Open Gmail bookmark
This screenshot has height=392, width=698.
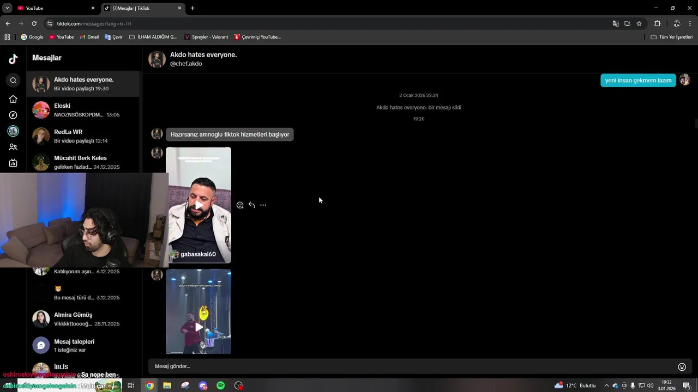89,37
